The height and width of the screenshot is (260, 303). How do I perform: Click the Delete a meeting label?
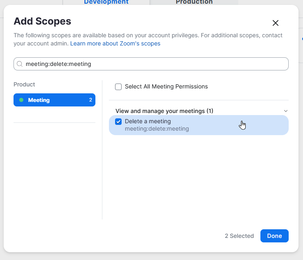point(148,121)
